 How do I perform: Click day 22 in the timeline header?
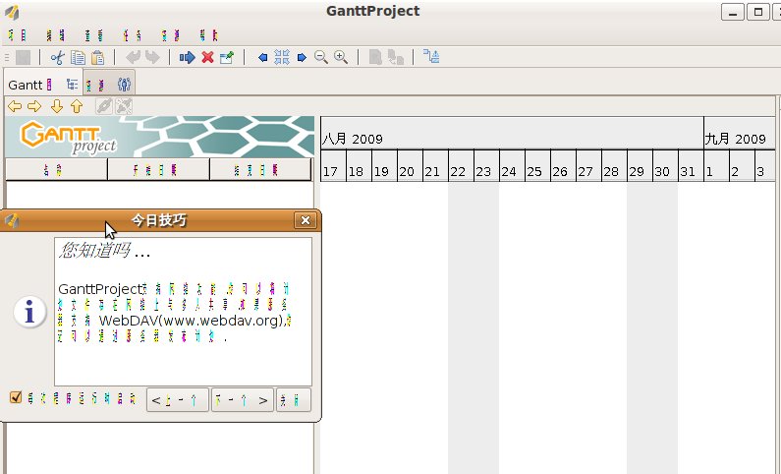point(461,166)
